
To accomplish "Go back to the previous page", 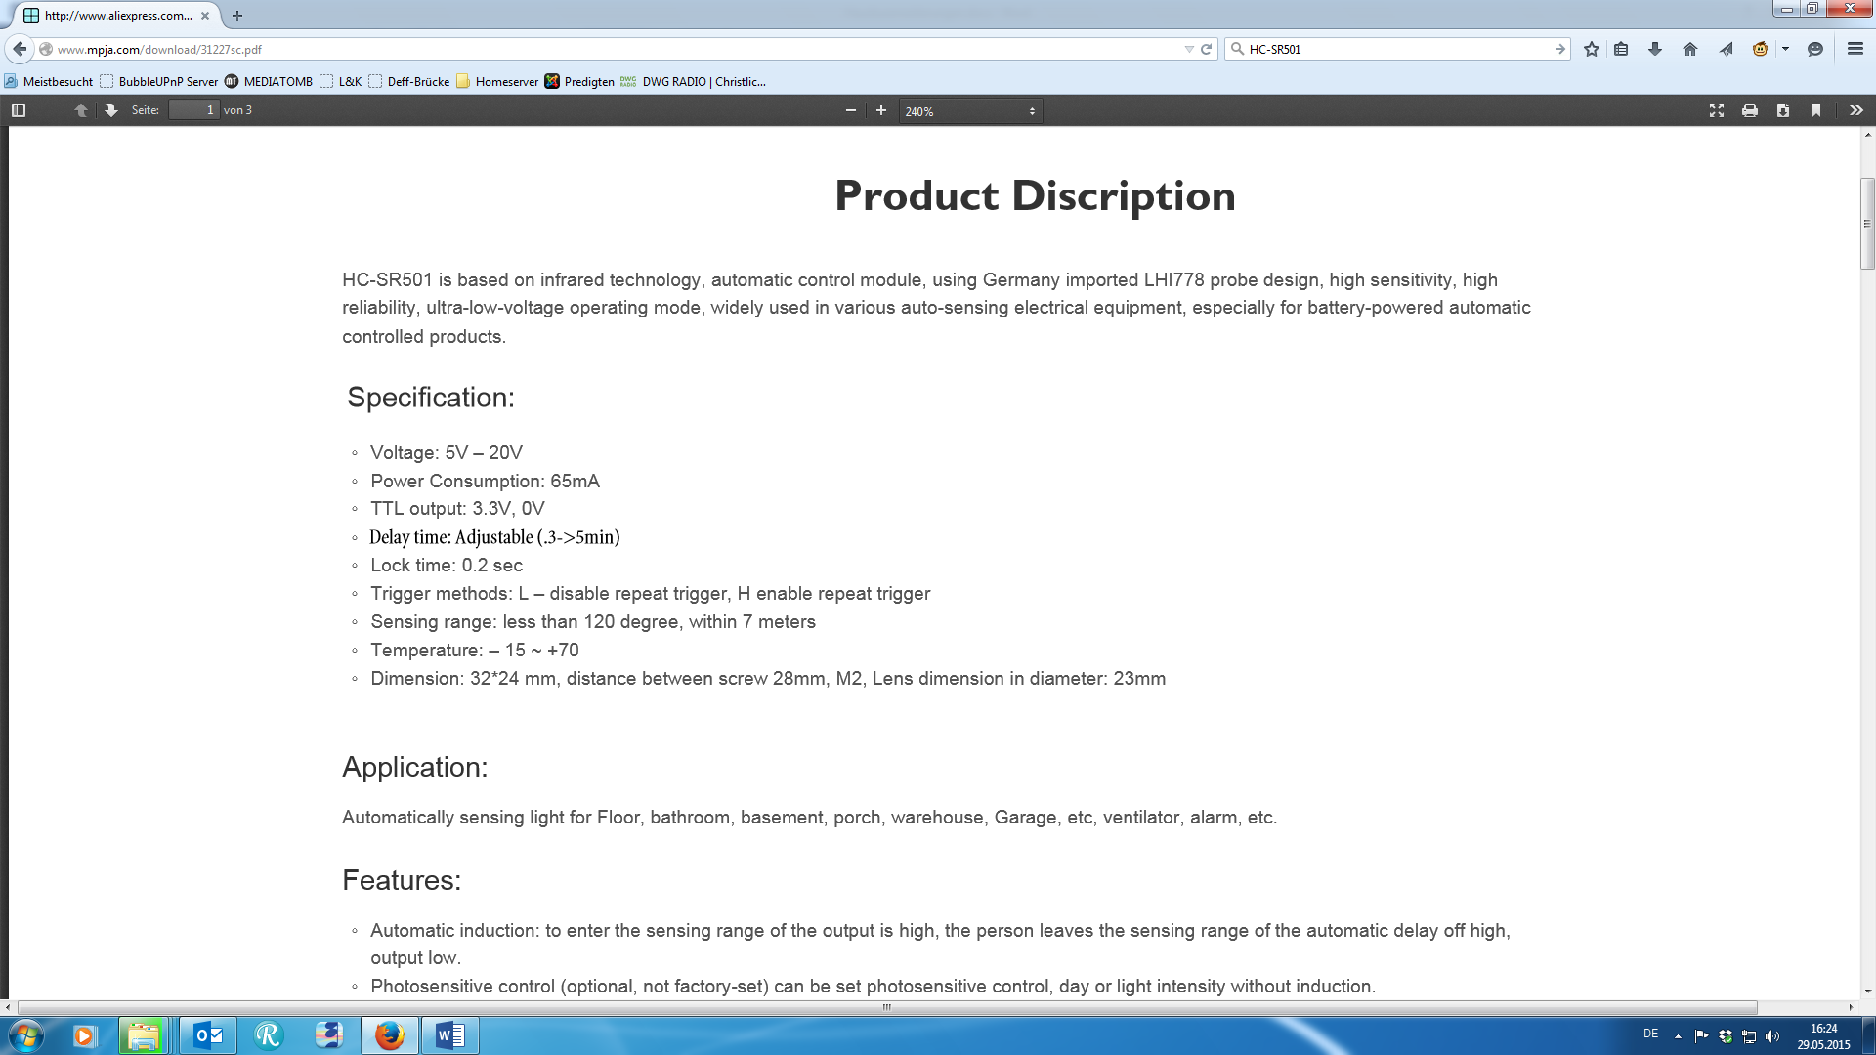I will click(20, 49).
